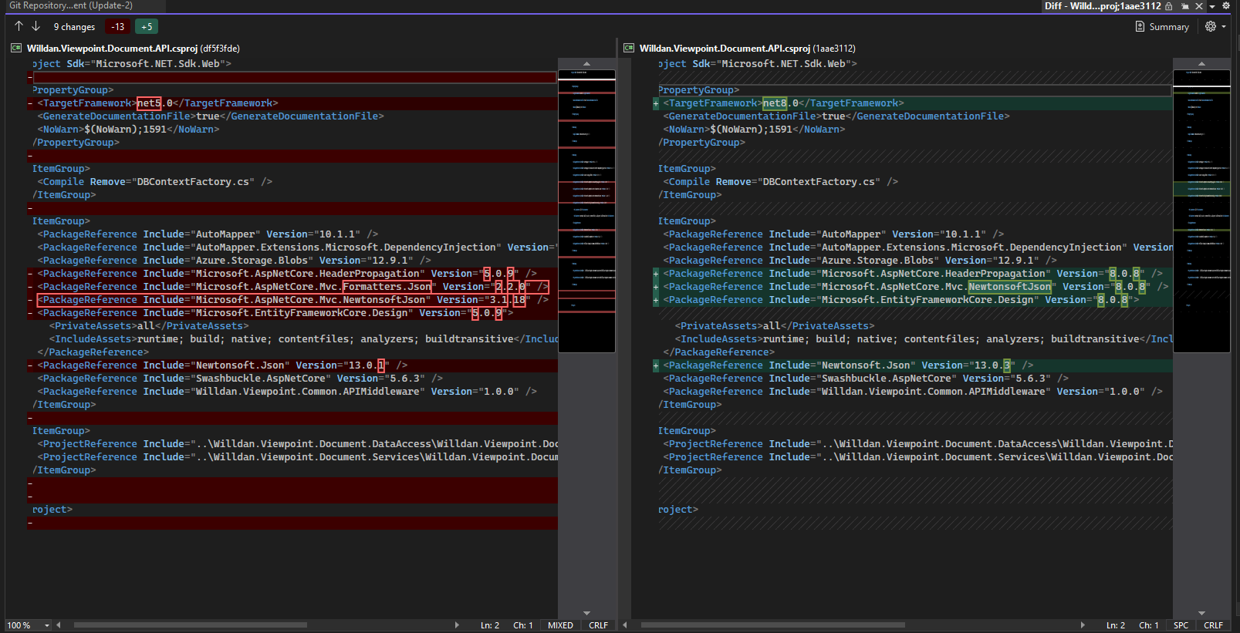Click the C# file icon of left pane
1240x633 pixels.
point(16,49)
